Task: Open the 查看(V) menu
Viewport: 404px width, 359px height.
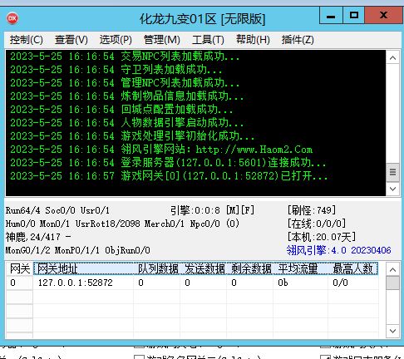Action: [x=71, y=40]
